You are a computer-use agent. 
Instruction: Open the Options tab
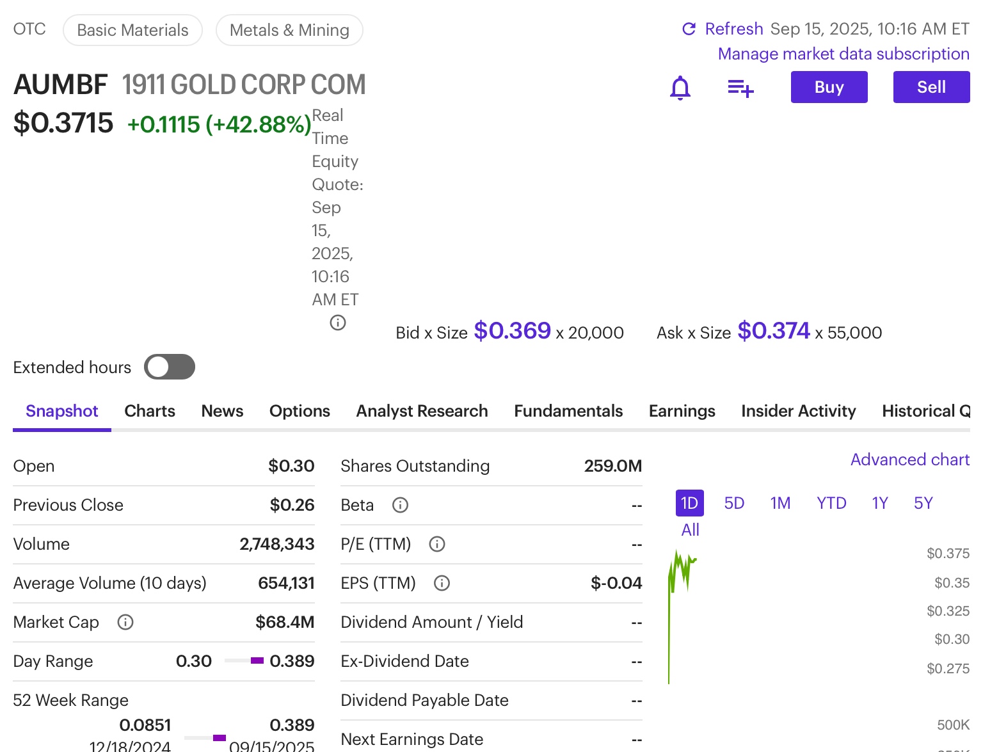click(x=300, y=411)
